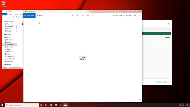Screen dimensions: 190x107
Task: Click the taskbar search box
Action: point(22,105)
